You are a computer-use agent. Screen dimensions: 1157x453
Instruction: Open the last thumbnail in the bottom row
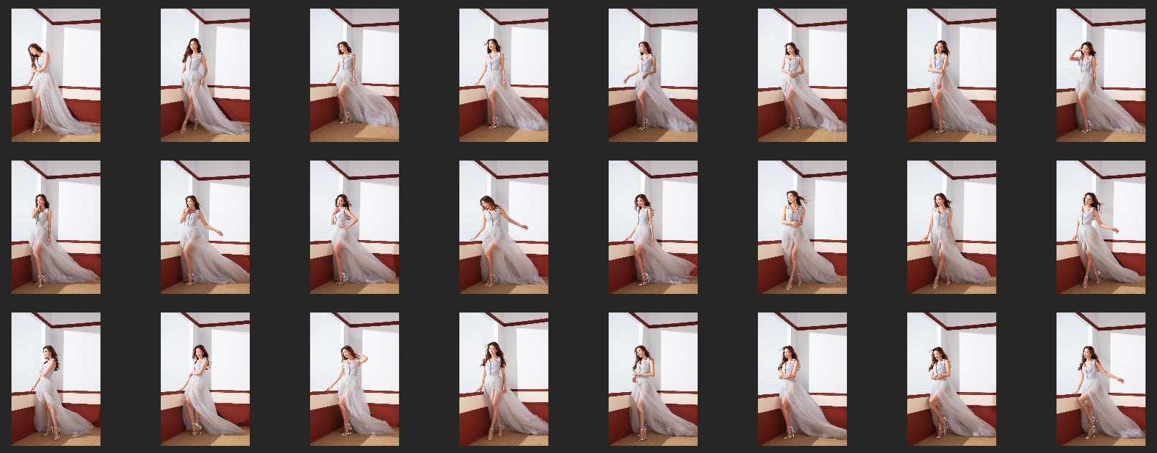[x=1101, y=379]
